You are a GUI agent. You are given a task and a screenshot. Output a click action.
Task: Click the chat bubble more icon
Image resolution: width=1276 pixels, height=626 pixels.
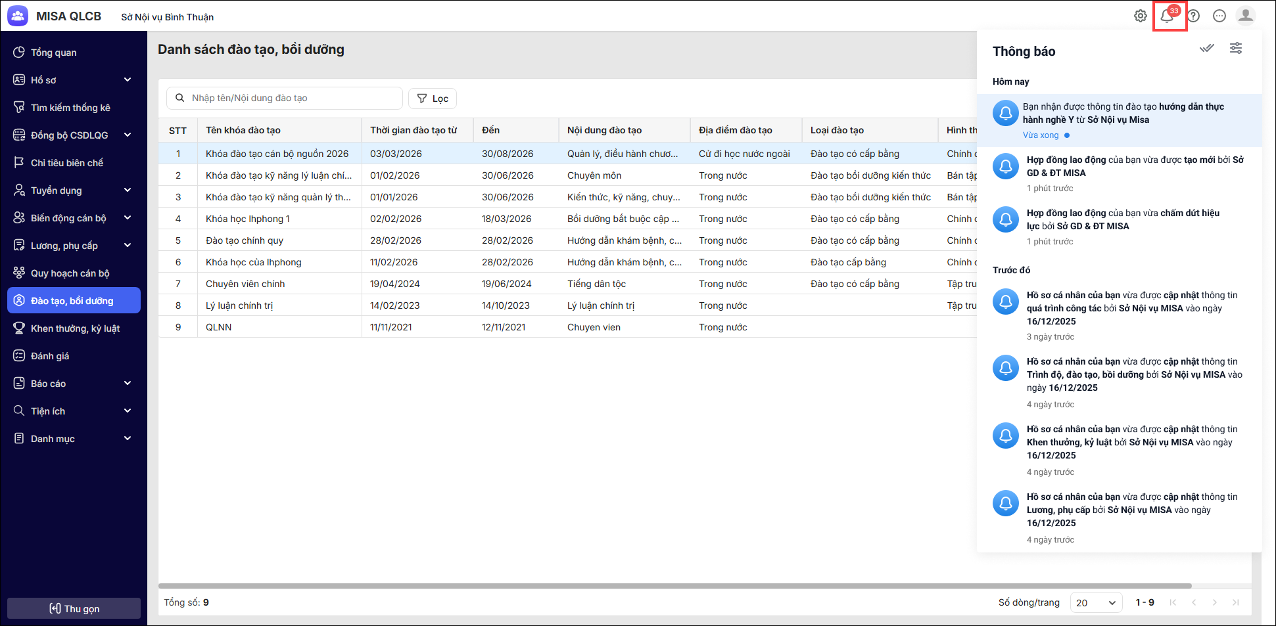(1219, 16)
